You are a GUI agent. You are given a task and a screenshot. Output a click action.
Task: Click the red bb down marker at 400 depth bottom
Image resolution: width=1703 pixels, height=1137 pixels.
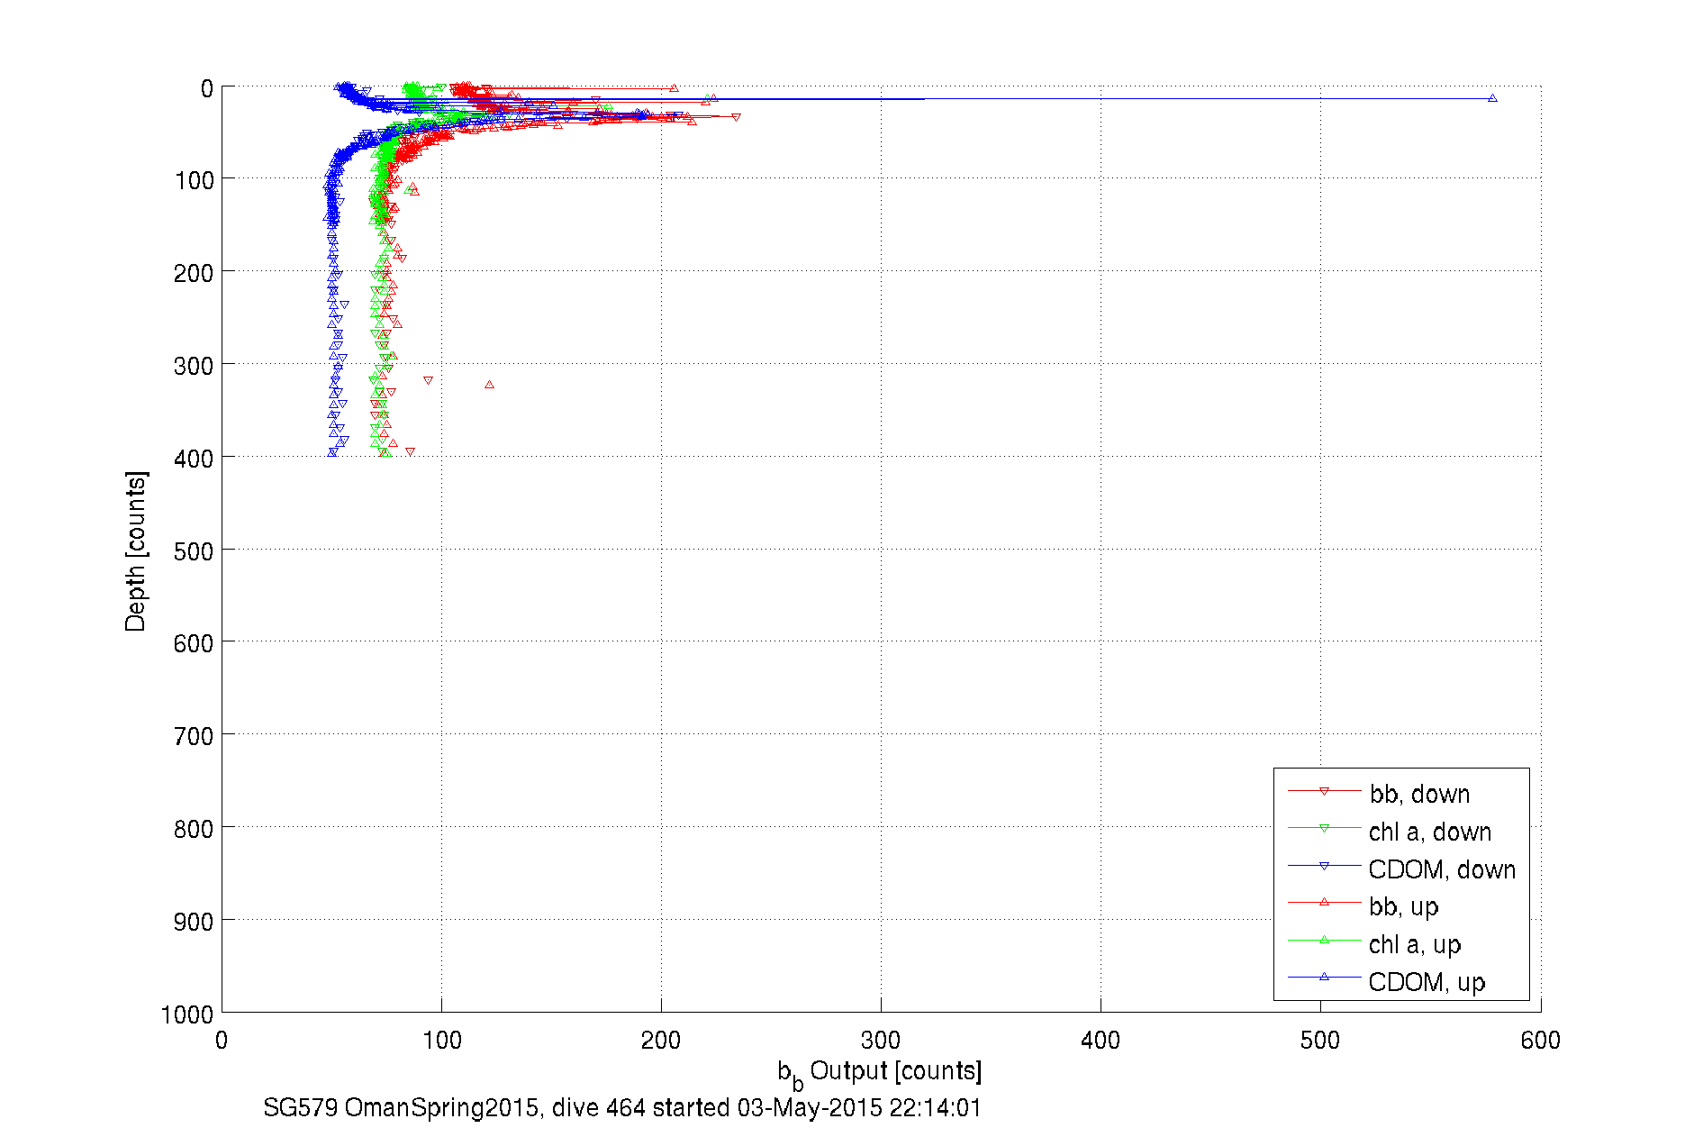(x=410, y=452)
